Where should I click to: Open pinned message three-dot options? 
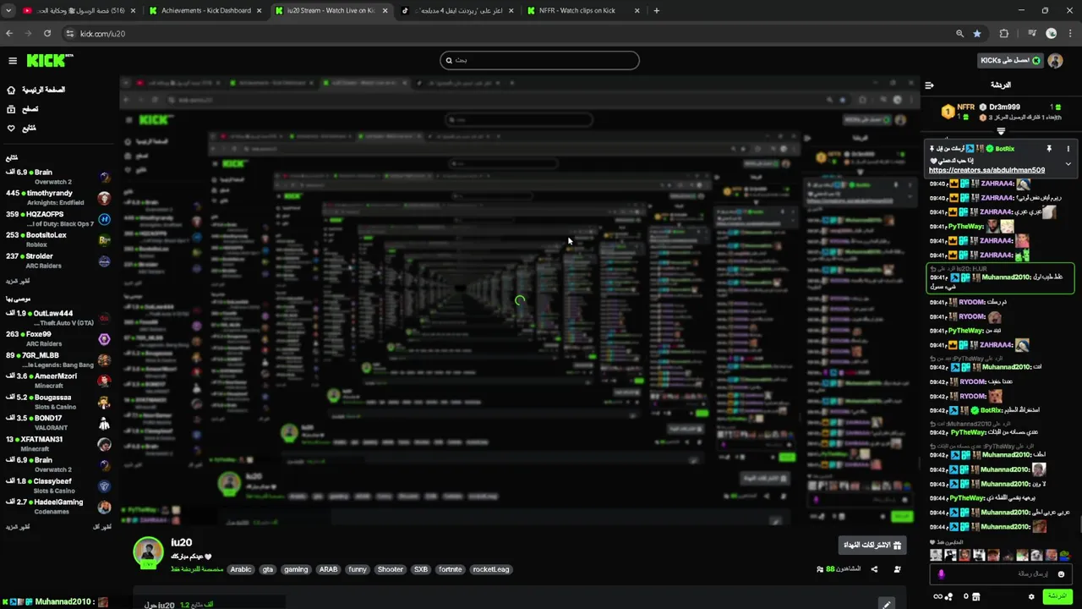coord(1068,149)
